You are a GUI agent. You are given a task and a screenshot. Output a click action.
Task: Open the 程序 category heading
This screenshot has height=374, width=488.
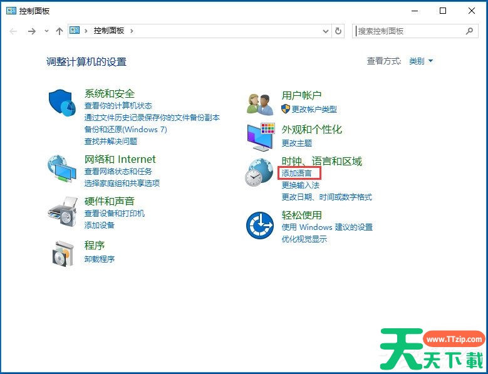[x=95, y=246]
